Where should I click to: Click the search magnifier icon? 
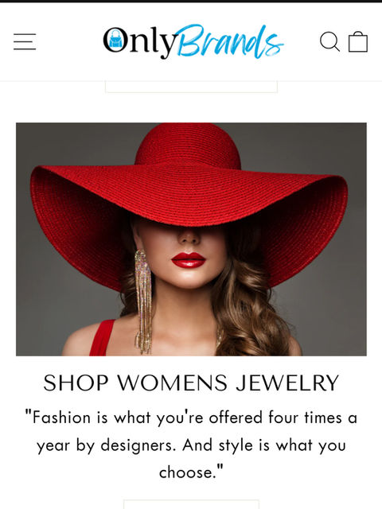tap(329, 41)
